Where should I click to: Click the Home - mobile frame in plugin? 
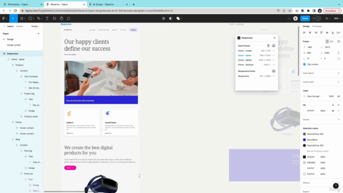[x=245, y=51]
